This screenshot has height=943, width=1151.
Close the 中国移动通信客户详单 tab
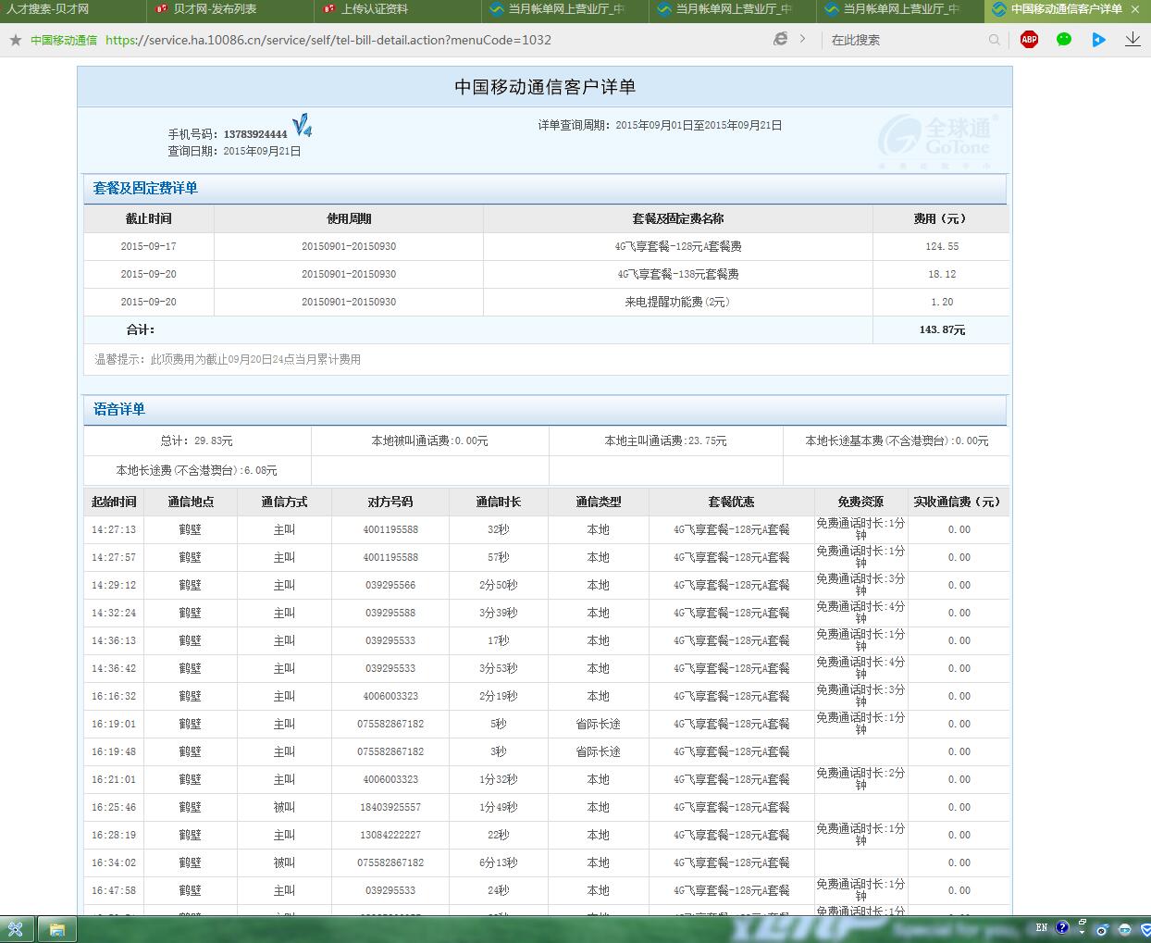point(1135,9)
